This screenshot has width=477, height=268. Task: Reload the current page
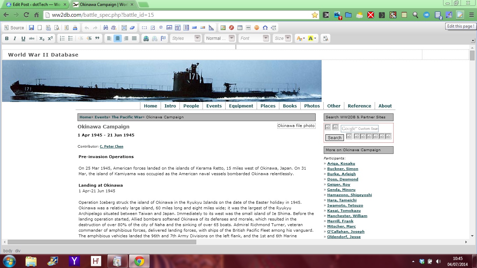[26, 15]
